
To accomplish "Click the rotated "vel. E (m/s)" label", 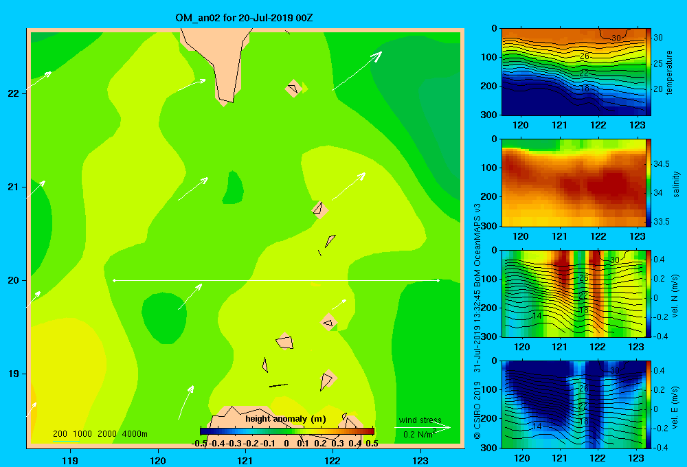I will pyautogui.click(x=675, y=407).
